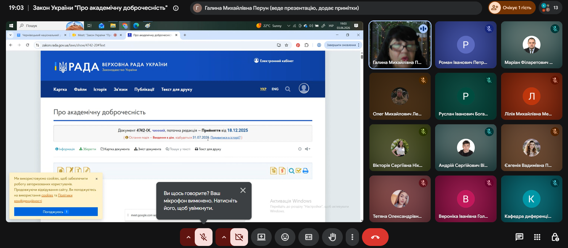Raise your hand
568x248 pixels.
pos(332,237)
